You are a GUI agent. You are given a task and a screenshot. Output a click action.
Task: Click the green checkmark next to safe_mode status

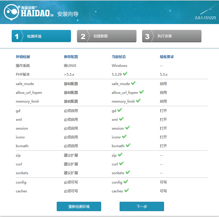pos(133,83)
